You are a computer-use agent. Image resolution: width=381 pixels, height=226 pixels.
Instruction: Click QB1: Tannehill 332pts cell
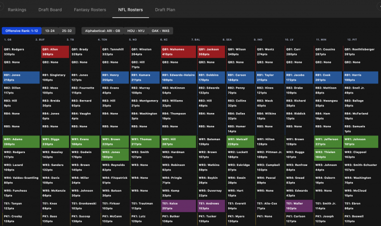(x=115, y=52)
